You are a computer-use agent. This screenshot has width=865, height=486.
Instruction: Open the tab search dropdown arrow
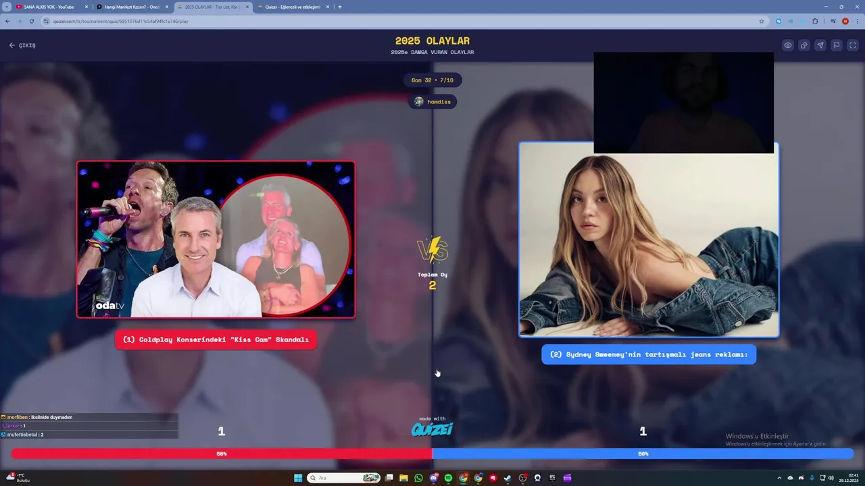(6, 7)
